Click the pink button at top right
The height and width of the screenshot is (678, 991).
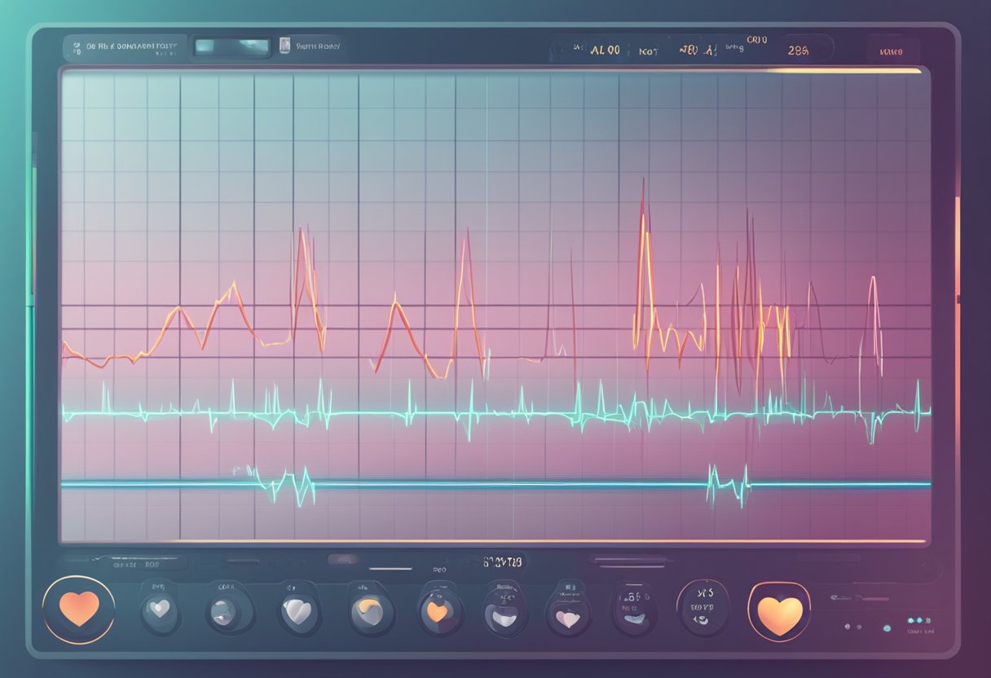pyautogui.click(x=891, y=51)
